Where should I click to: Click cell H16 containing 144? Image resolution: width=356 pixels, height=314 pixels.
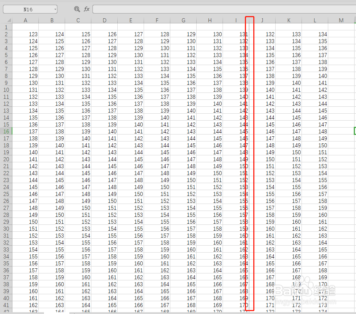point(210,132)
